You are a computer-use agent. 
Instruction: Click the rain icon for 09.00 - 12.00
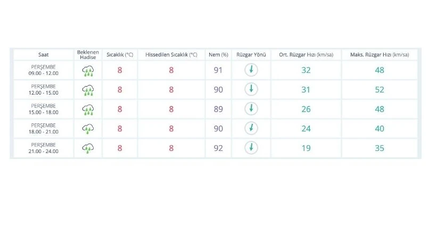point(88,70)
